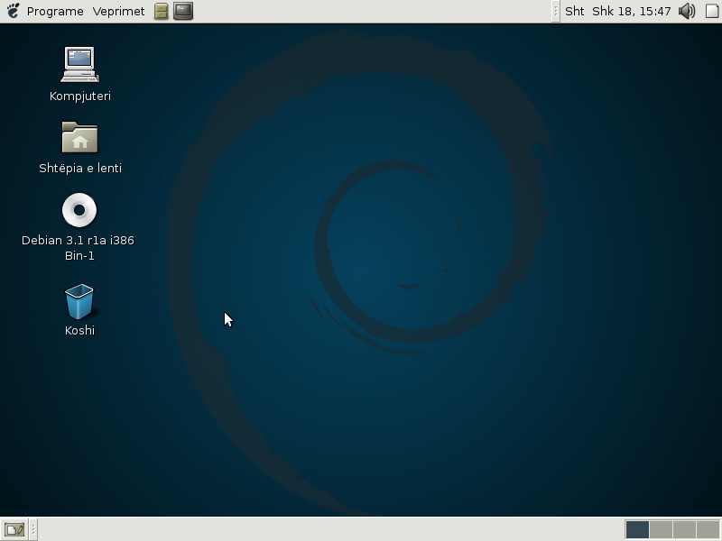Click the Kompjuteri label text

tap(80, 96)
